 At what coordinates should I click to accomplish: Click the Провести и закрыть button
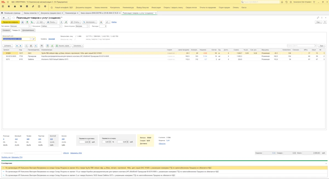(x=10, y=22)
